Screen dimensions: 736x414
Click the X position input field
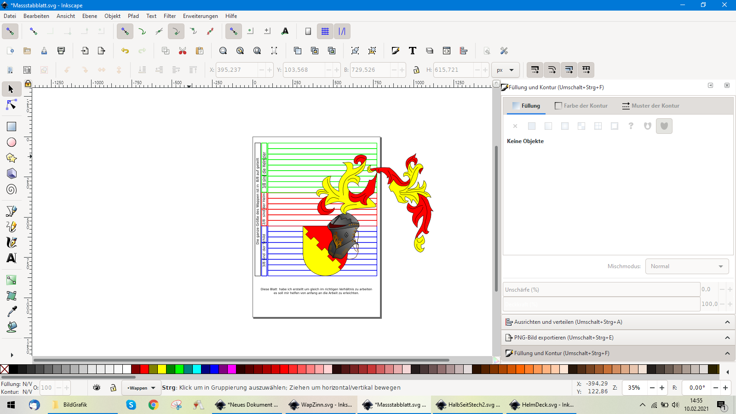point(236,70)
